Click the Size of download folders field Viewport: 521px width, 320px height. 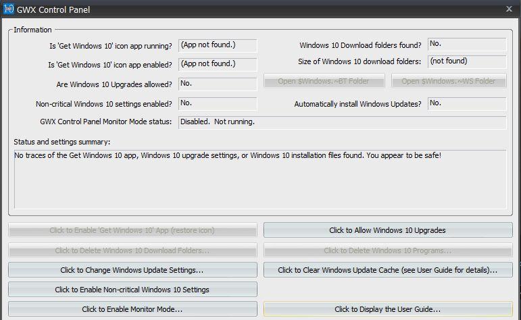[x=467, y=61]
